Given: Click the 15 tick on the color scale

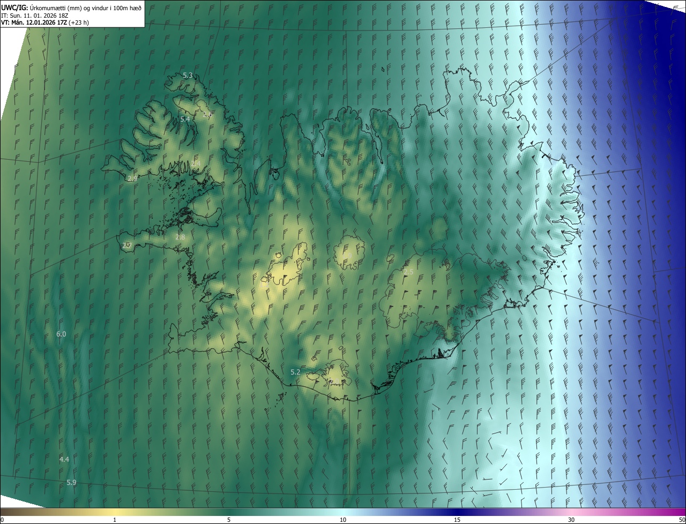Looking at the screenshot, I should point(457,520).
